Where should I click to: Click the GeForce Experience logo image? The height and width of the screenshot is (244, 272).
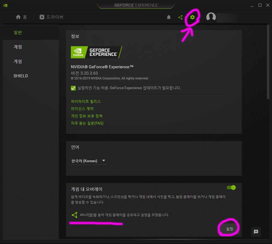pos(96,52)
